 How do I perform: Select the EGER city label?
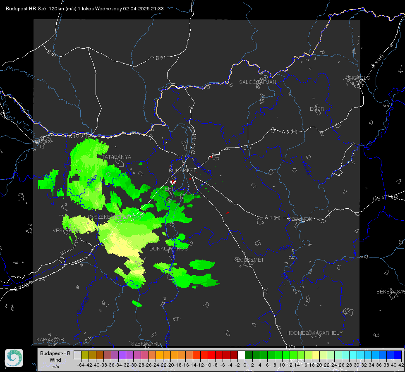click(x=317, y=109)
